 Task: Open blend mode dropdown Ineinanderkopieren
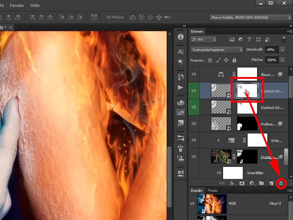(217, 50)
